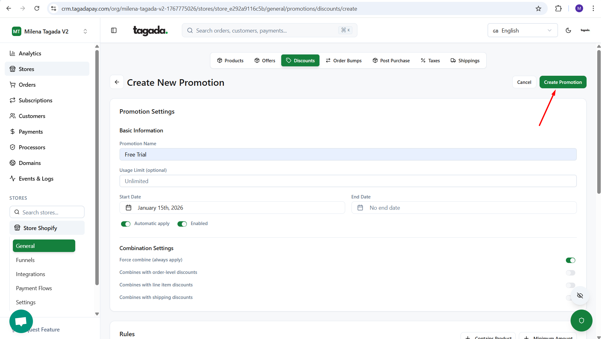Click the hidden-eye floating icon
Viewport: 601px width, 339px height.
click(580, 295)
